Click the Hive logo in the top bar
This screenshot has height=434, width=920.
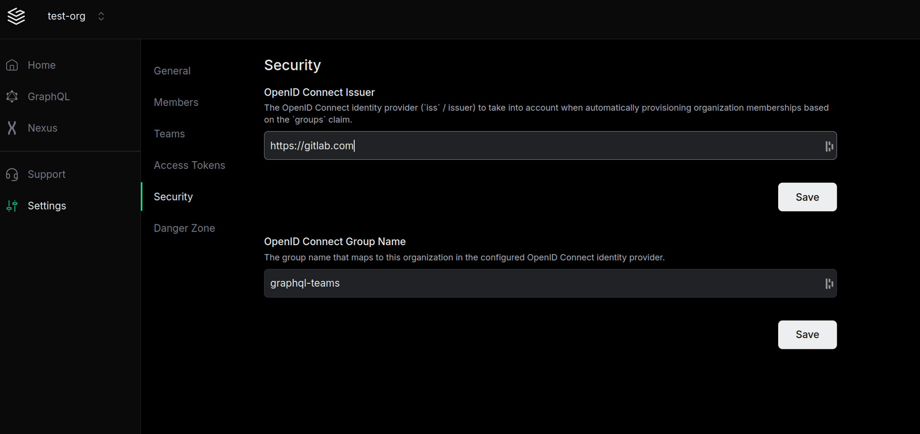coord(16,16)
